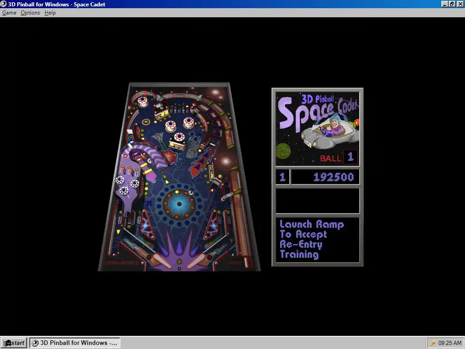
Task: Open the Help menu
Action: 50,13
